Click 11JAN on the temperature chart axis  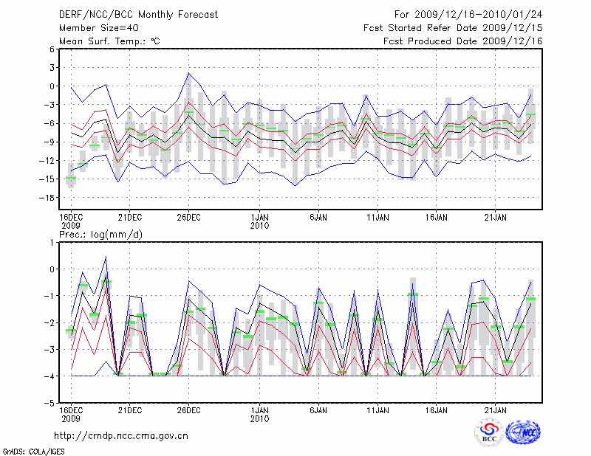[378, 218]
